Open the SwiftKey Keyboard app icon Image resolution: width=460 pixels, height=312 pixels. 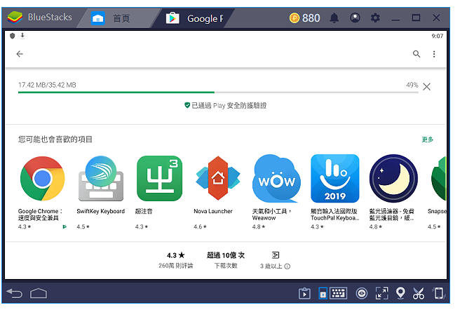point(101,179)
